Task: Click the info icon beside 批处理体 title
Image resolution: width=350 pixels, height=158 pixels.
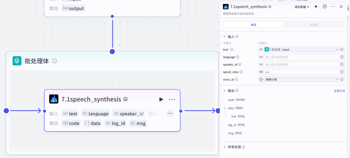Action: point(54,61)
